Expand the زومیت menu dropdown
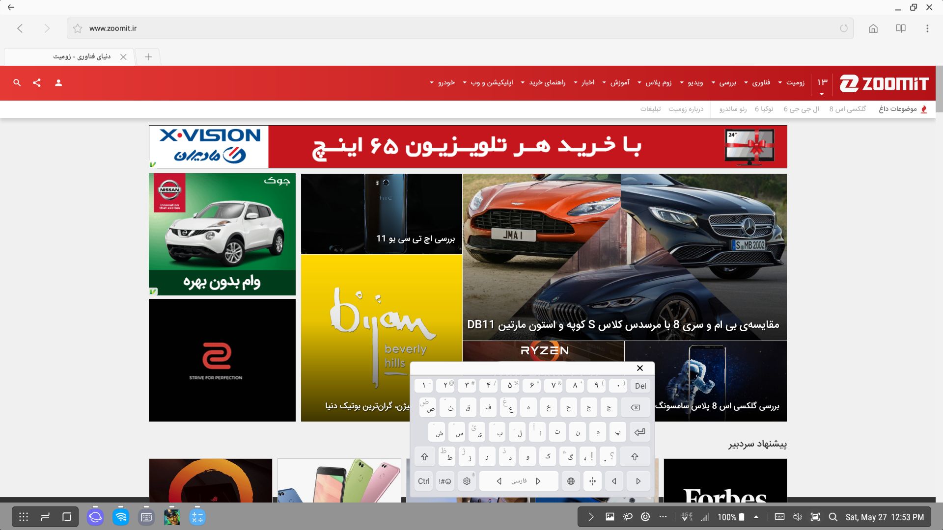This screenshot has height=530, width=943. click(x=791, y=82)
